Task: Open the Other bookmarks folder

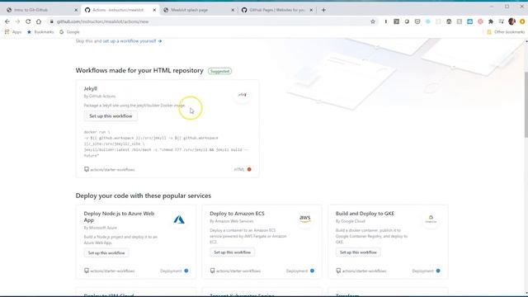Action: click(506, 32)
